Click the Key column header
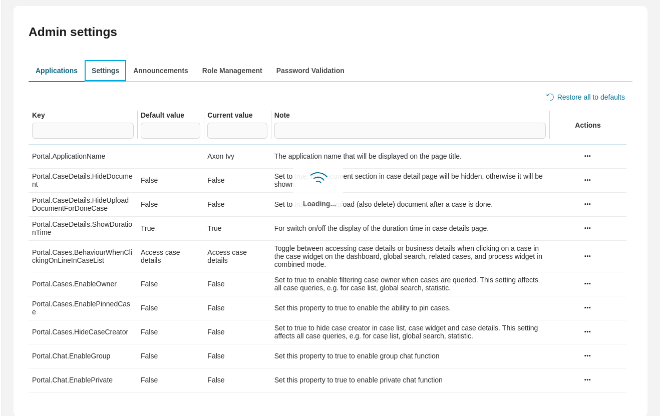The height and width of the screenshot is (416, 660). point(39,115)
